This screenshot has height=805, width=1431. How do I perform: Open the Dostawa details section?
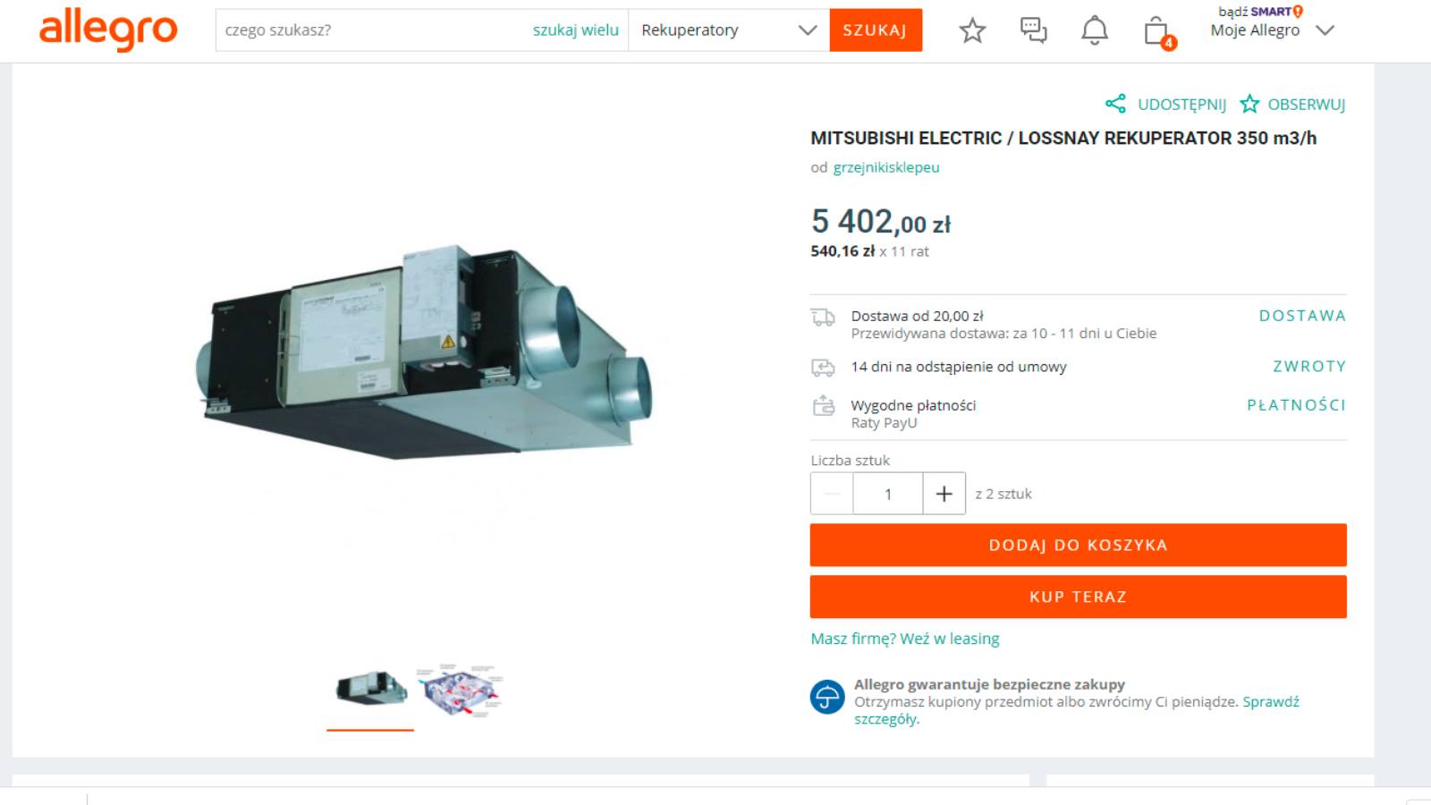coord(1301,316)
